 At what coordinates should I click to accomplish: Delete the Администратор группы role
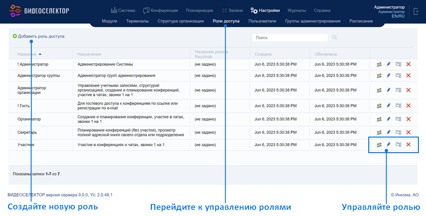[x=408, y=76]
